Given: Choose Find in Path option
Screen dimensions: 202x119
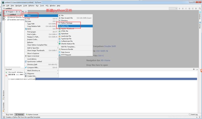Looking at the screenshot, I should (x=41, y=34).
